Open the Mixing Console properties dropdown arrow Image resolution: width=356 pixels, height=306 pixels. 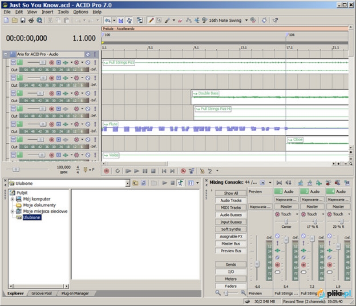tap(270, 182)
